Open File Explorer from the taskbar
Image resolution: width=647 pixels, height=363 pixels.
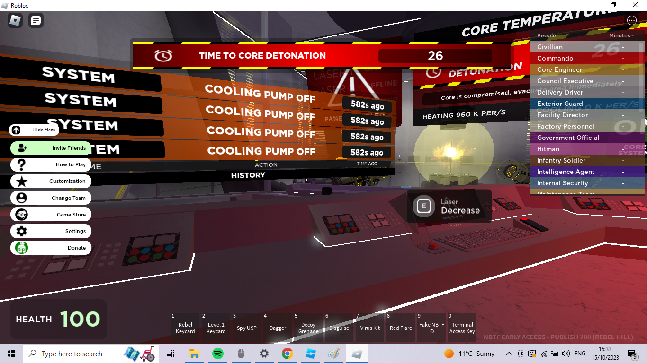pos(194,354)
